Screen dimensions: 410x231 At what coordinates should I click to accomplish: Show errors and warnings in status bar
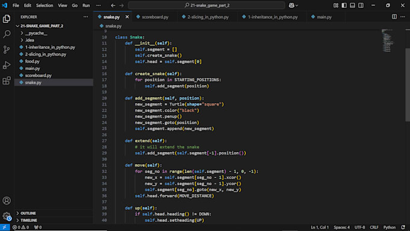tap(21, 227)
